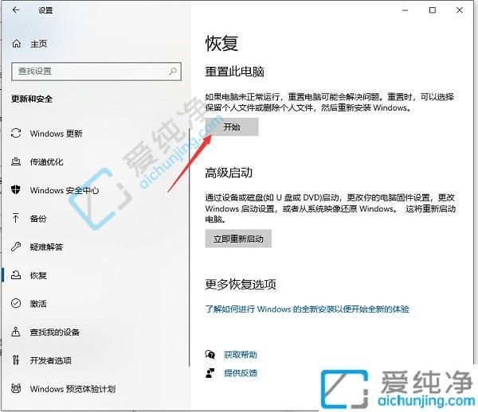Click 开始 button to reset PC

pyautogui.click(x=232, y=127)
